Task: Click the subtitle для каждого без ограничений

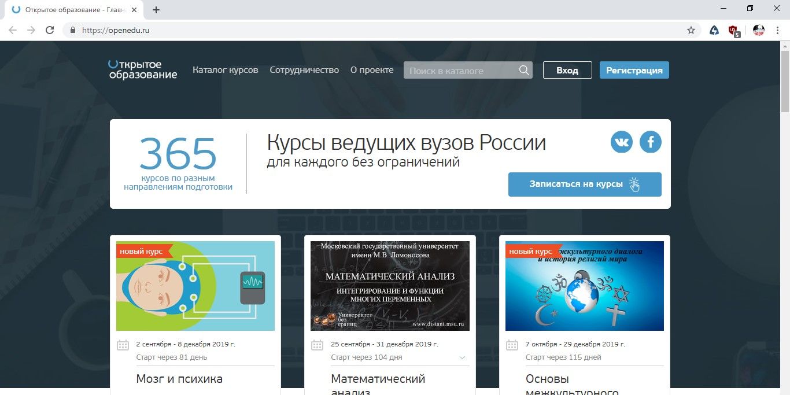Action: tap(363, 163)
